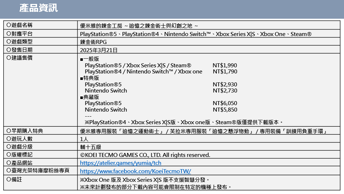The width and height of the screenshot is (344, 194).
Task: Click the NT$6,050 collector's edition PlayStation 5 price
Action: 225,103
